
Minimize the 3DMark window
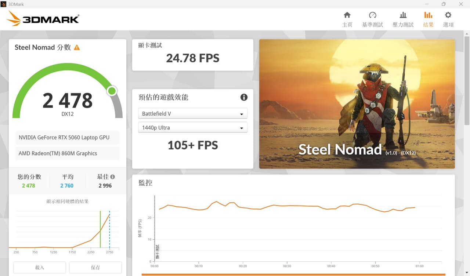point(426,4)
